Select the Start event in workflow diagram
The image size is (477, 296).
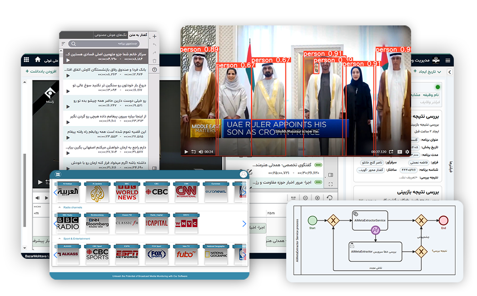click(313, 220)
